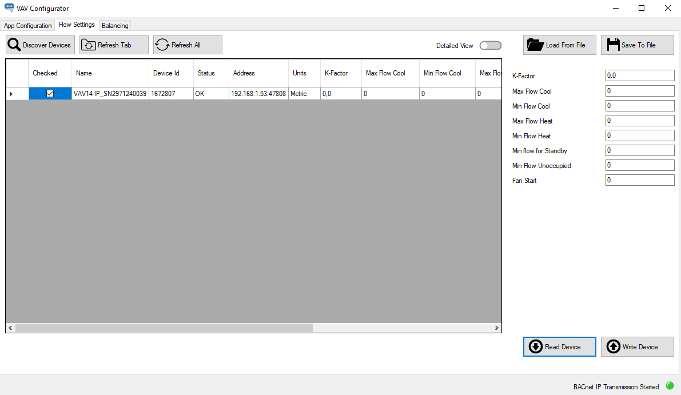Click the VAV Configurator title bar app icon
Screen dimensions: 681x395
(8, 8)
